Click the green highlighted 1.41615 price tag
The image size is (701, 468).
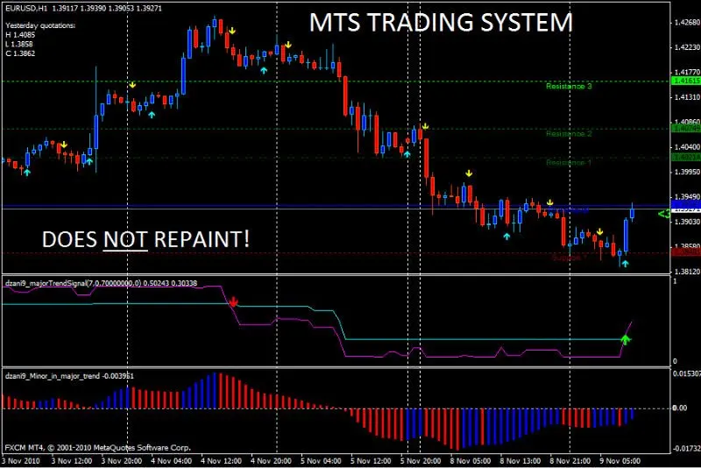686,81
